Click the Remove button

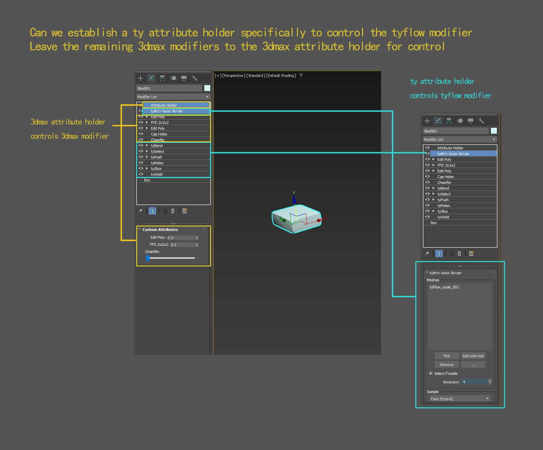point(447,365)
